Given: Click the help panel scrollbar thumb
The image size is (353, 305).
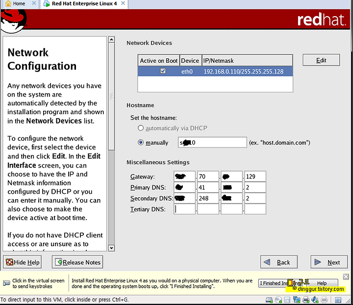Looking at the screenshot, I should click(x=111, y=96).
